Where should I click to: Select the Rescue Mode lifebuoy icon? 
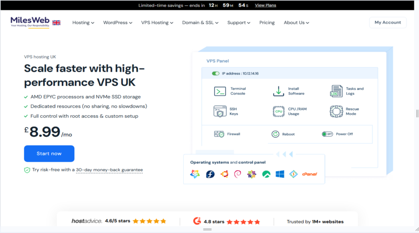tap(336, 112)
